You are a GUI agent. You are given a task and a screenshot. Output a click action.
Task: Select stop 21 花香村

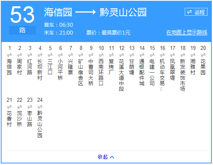[x=9, y=119]
